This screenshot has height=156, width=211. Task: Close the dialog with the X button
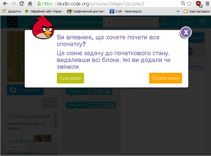click(186, 32)
